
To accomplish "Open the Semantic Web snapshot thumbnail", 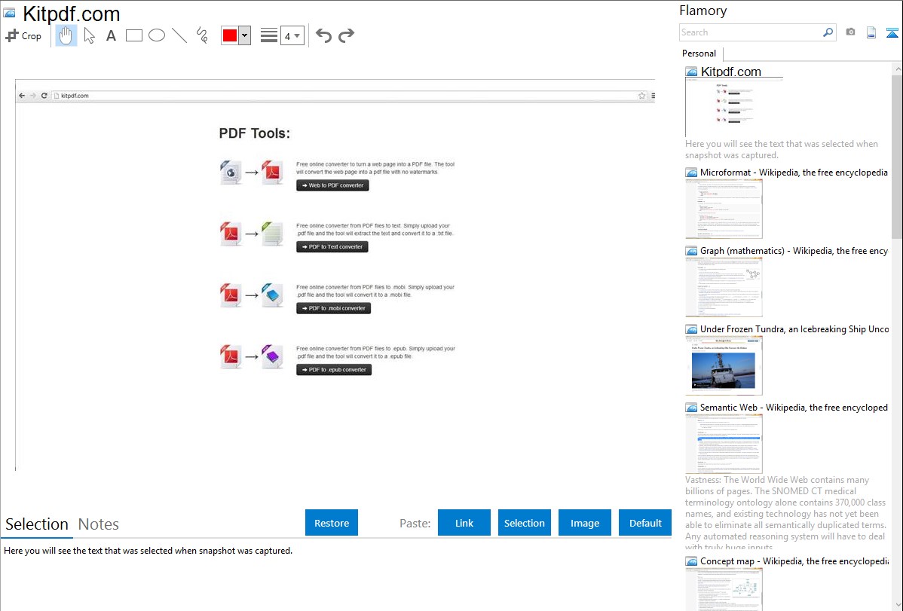I will pos(724,444).
